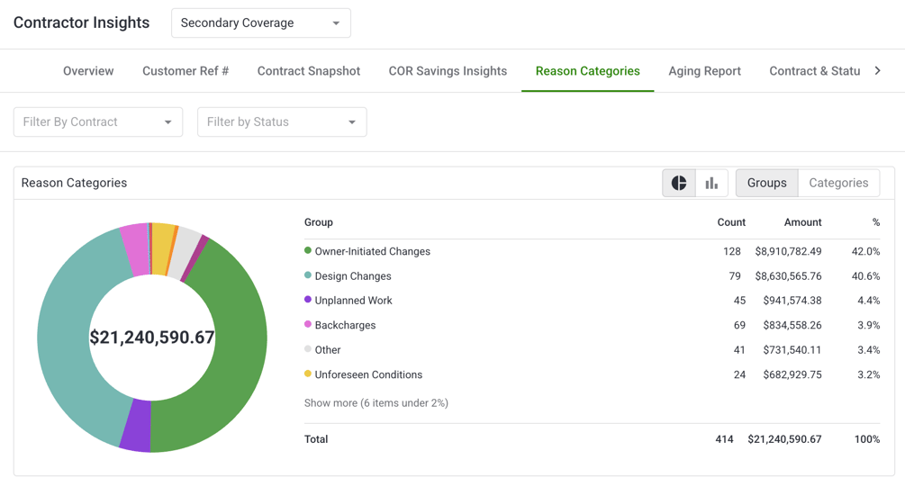Image resolution: width=905 pixels, height=487 pixels.
Task: Select the Unplanned Work row label
Action: coord(353,301)
